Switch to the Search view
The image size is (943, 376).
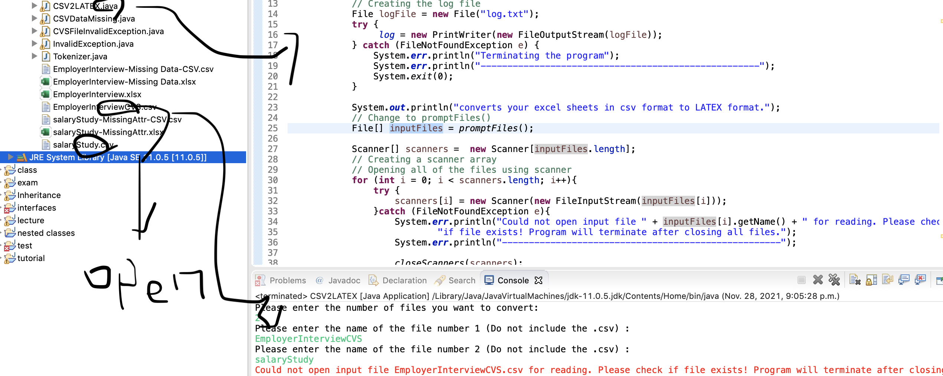click(x=461, y=280)
